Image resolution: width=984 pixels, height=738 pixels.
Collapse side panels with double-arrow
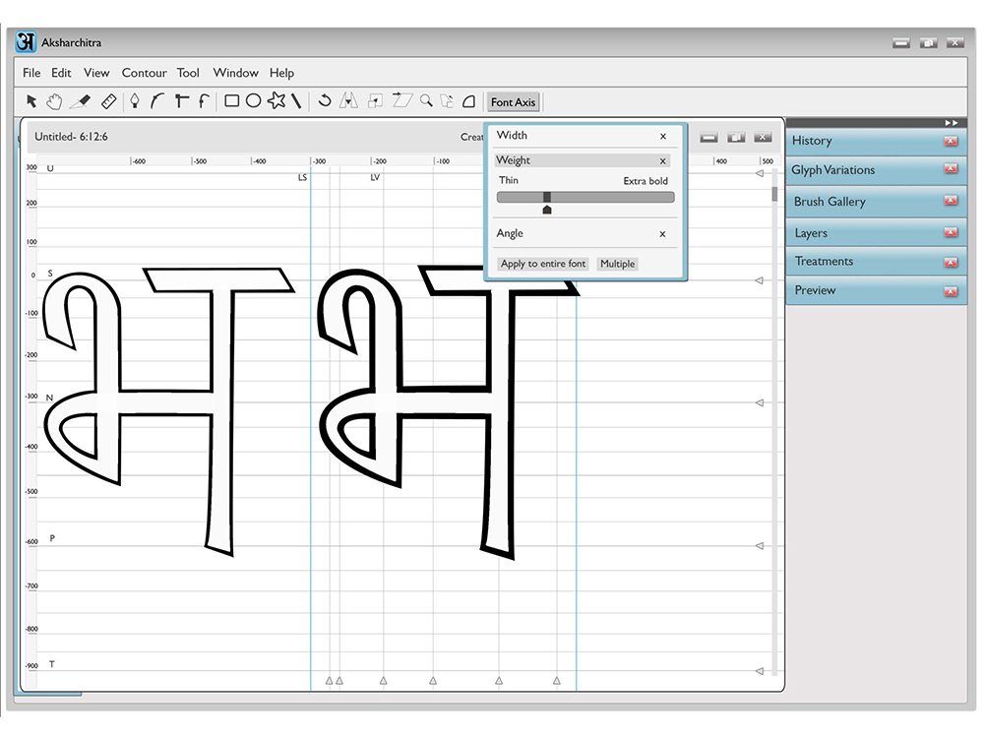pos(952,122)
